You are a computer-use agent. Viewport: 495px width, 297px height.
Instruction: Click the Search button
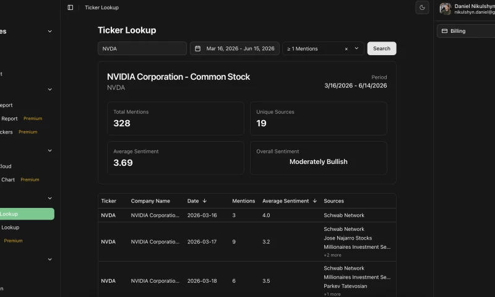point(382,48)
